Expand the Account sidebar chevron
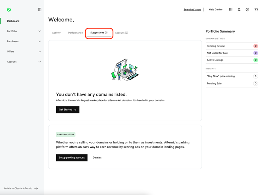Image resolution: width=264 pixels, height=195 pixels. pos(39,62)
